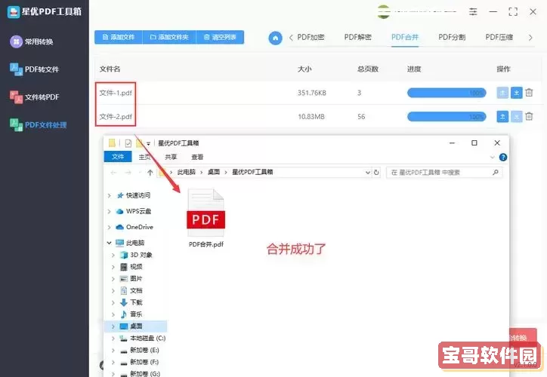Expand the 下载 tree node
This screenshot has height=377, width=547.
pyautogui.click(x=113, y=302)
